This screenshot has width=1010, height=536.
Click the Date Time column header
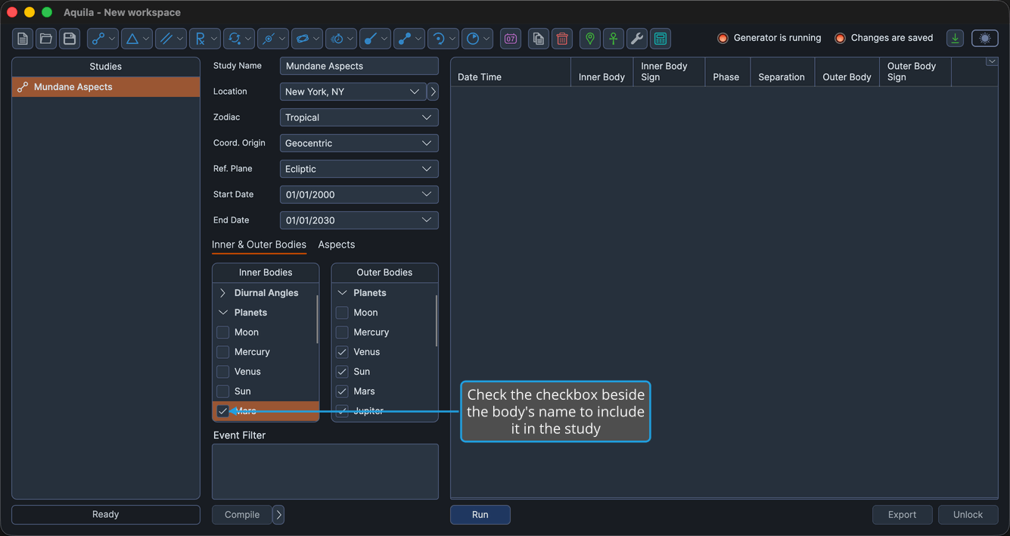(511, 73)
